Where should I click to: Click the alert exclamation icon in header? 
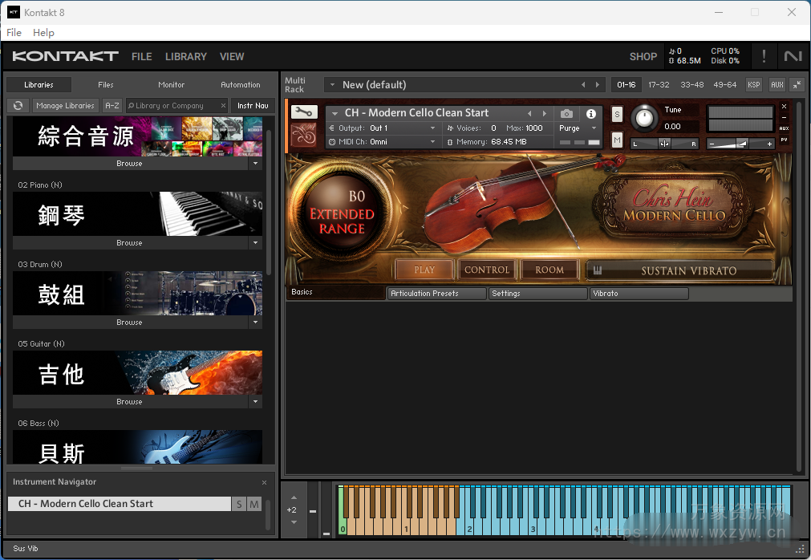coord(764,56)
